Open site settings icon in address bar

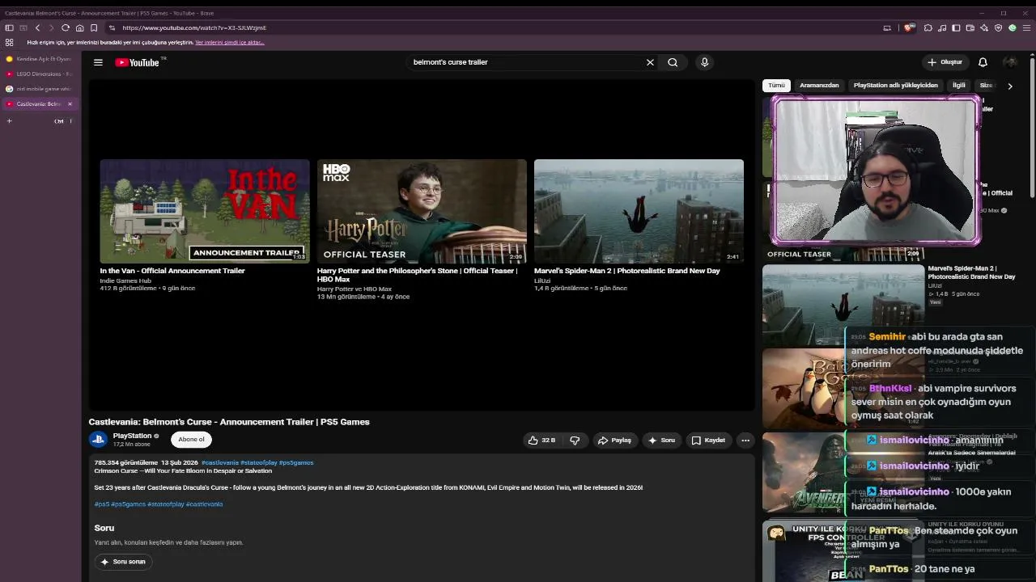coord(112,27)
